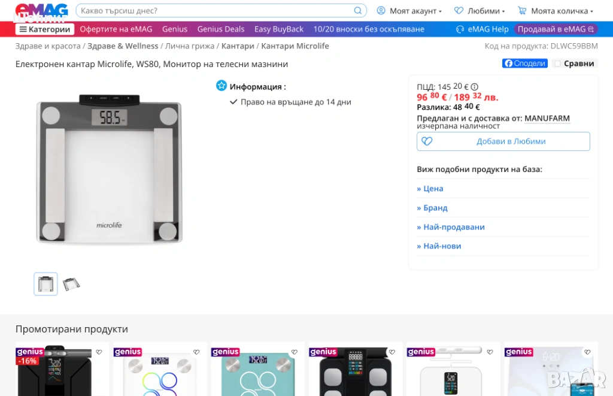Click the eMAG logo
This screenshot has width=613, height=396.
(x=41, y=11)
